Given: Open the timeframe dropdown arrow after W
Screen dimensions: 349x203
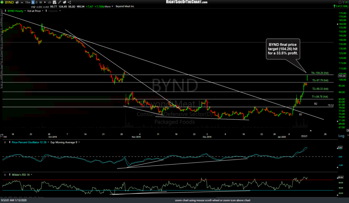Looking at the screenshot, I should [45, 3].
